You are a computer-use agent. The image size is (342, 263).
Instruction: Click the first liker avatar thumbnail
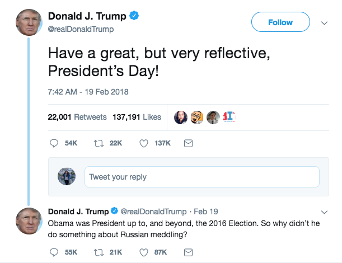181,117
